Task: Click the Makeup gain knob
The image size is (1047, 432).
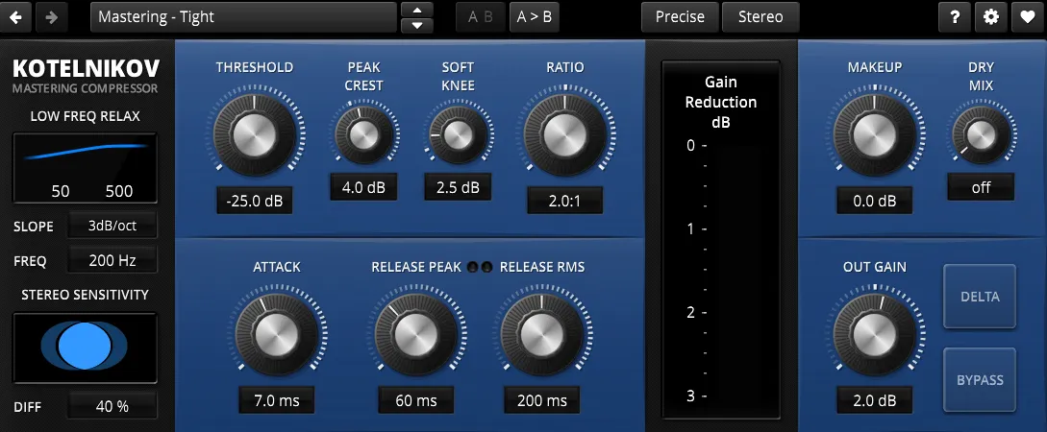Action: [x=875, y=134]
